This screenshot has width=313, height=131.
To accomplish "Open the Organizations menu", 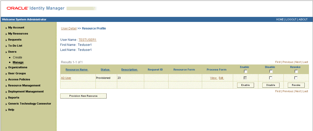I will (18, 67).
